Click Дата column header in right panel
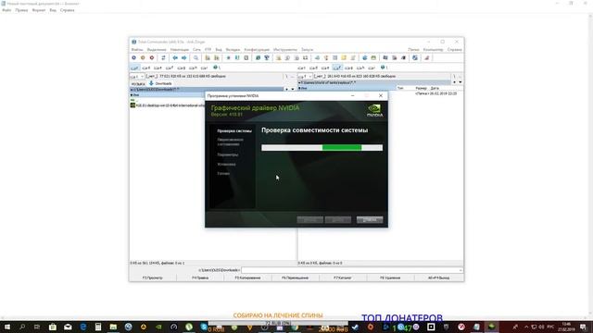Screen dimensions: 593x333 point(435,88)
